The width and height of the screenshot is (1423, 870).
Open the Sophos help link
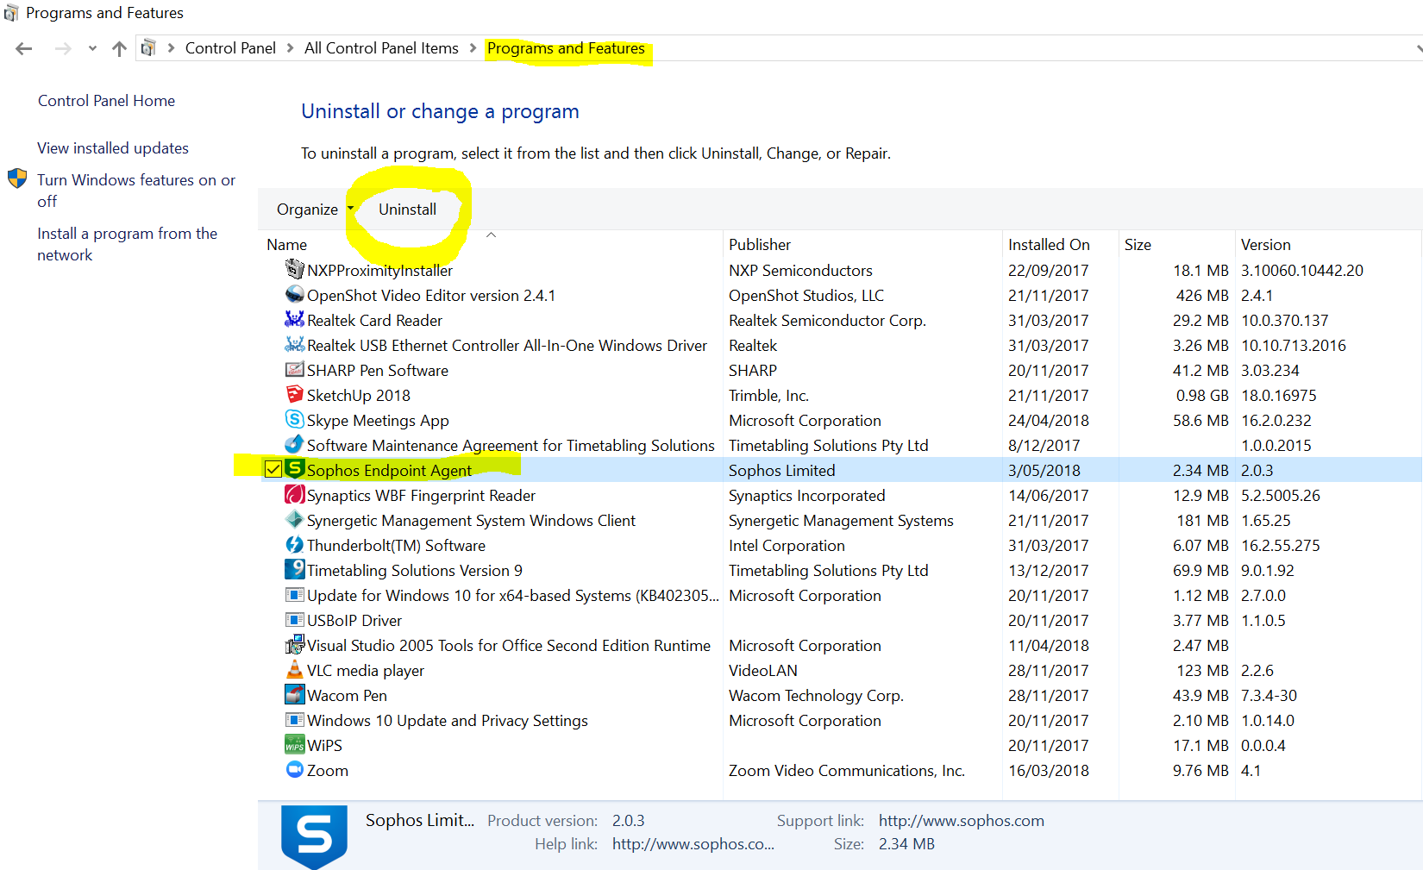[693, 844]
